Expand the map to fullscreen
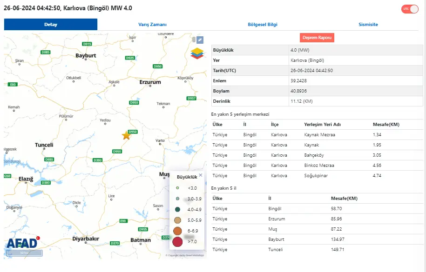Viewport: 426px width, 272px height. 200,40
